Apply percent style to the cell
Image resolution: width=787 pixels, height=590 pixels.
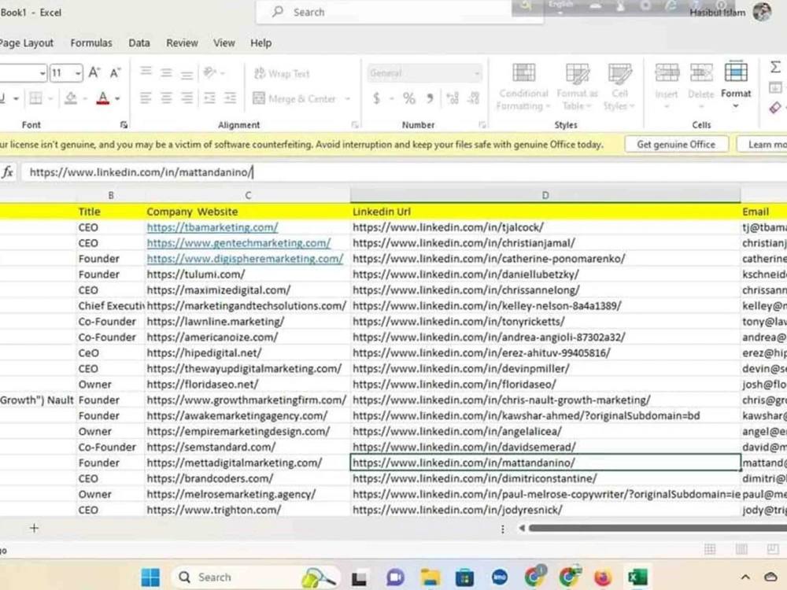tap(409, 98)
